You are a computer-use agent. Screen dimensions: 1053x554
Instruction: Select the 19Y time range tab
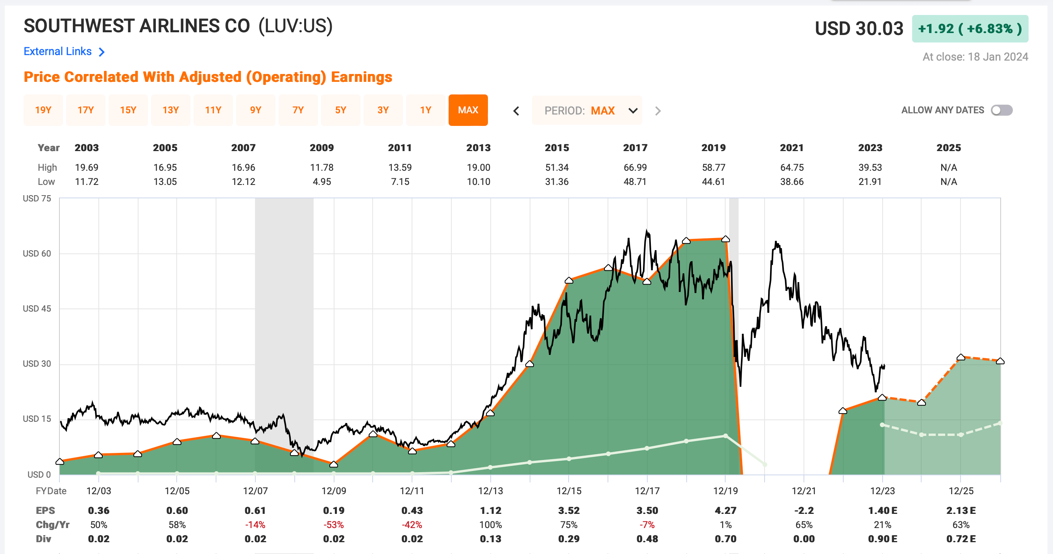coord(43,110)
